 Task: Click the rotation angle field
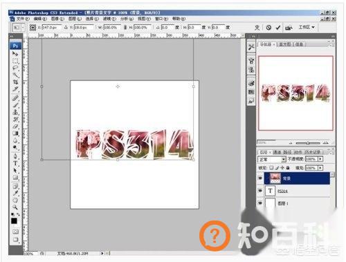(x=167, y=28)
